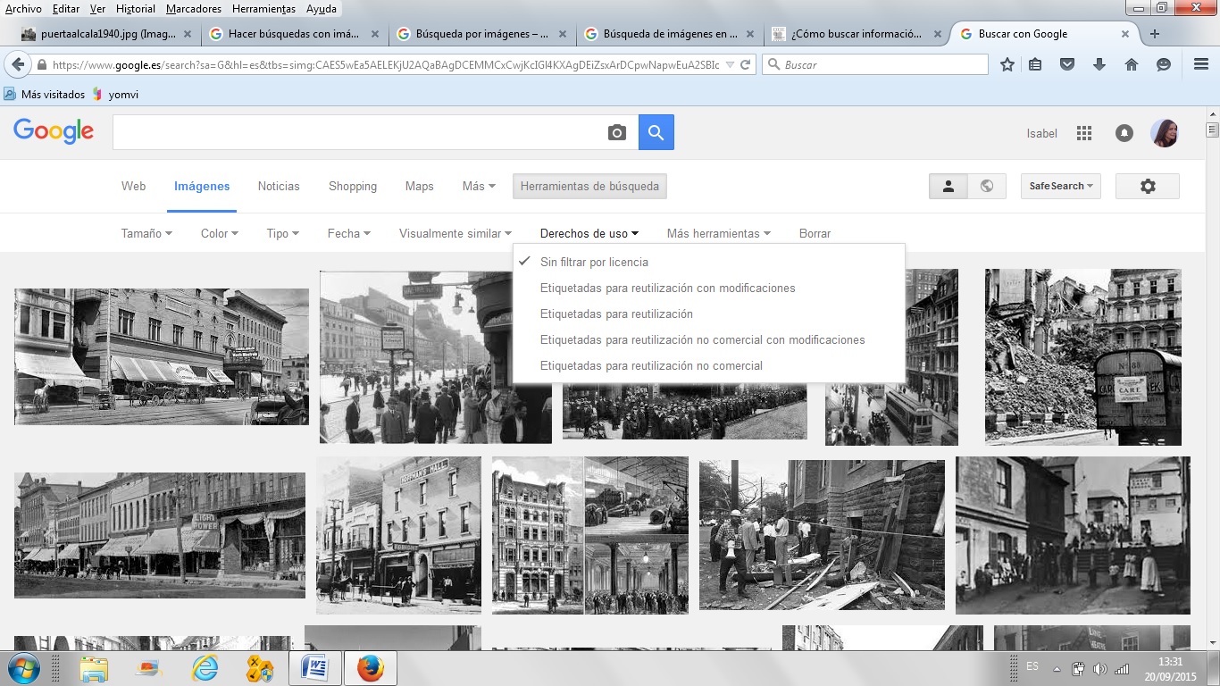
Task: Open the Google apps grid icon
Action: [1084, 133]
